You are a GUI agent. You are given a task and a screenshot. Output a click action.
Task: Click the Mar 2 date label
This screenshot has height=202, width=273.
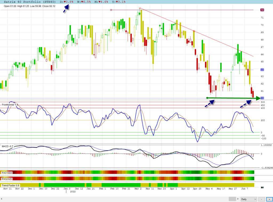click(138, 189)
